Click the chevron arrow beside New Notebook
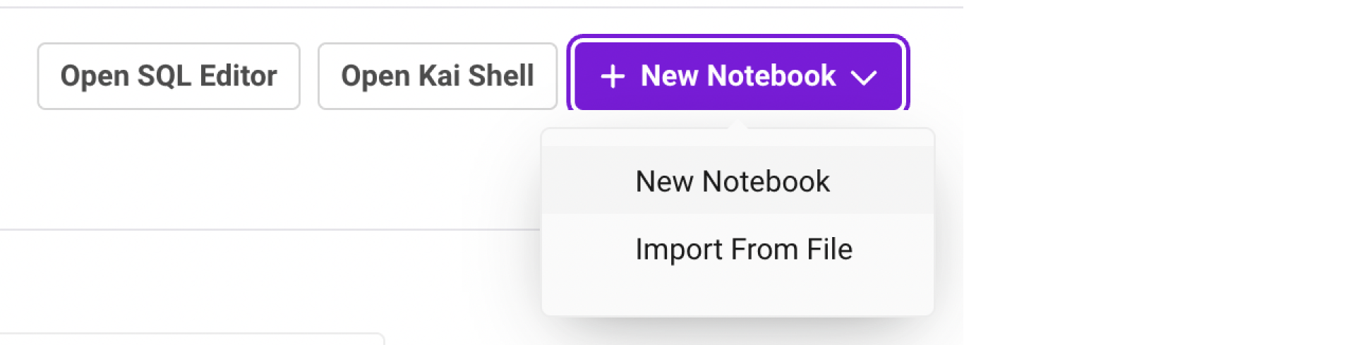This screenshot has width=1355, height=345. (x=864, y=77)
